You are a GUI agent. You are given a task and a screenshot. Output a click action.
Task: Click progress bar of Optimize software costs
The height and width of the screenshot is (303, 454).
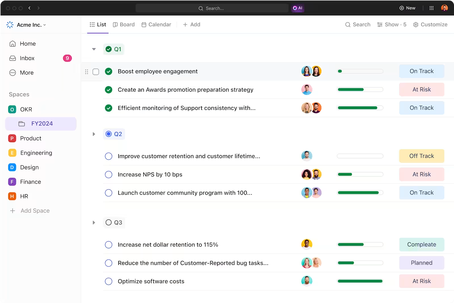pyautogui.click(x=360, y=281)
